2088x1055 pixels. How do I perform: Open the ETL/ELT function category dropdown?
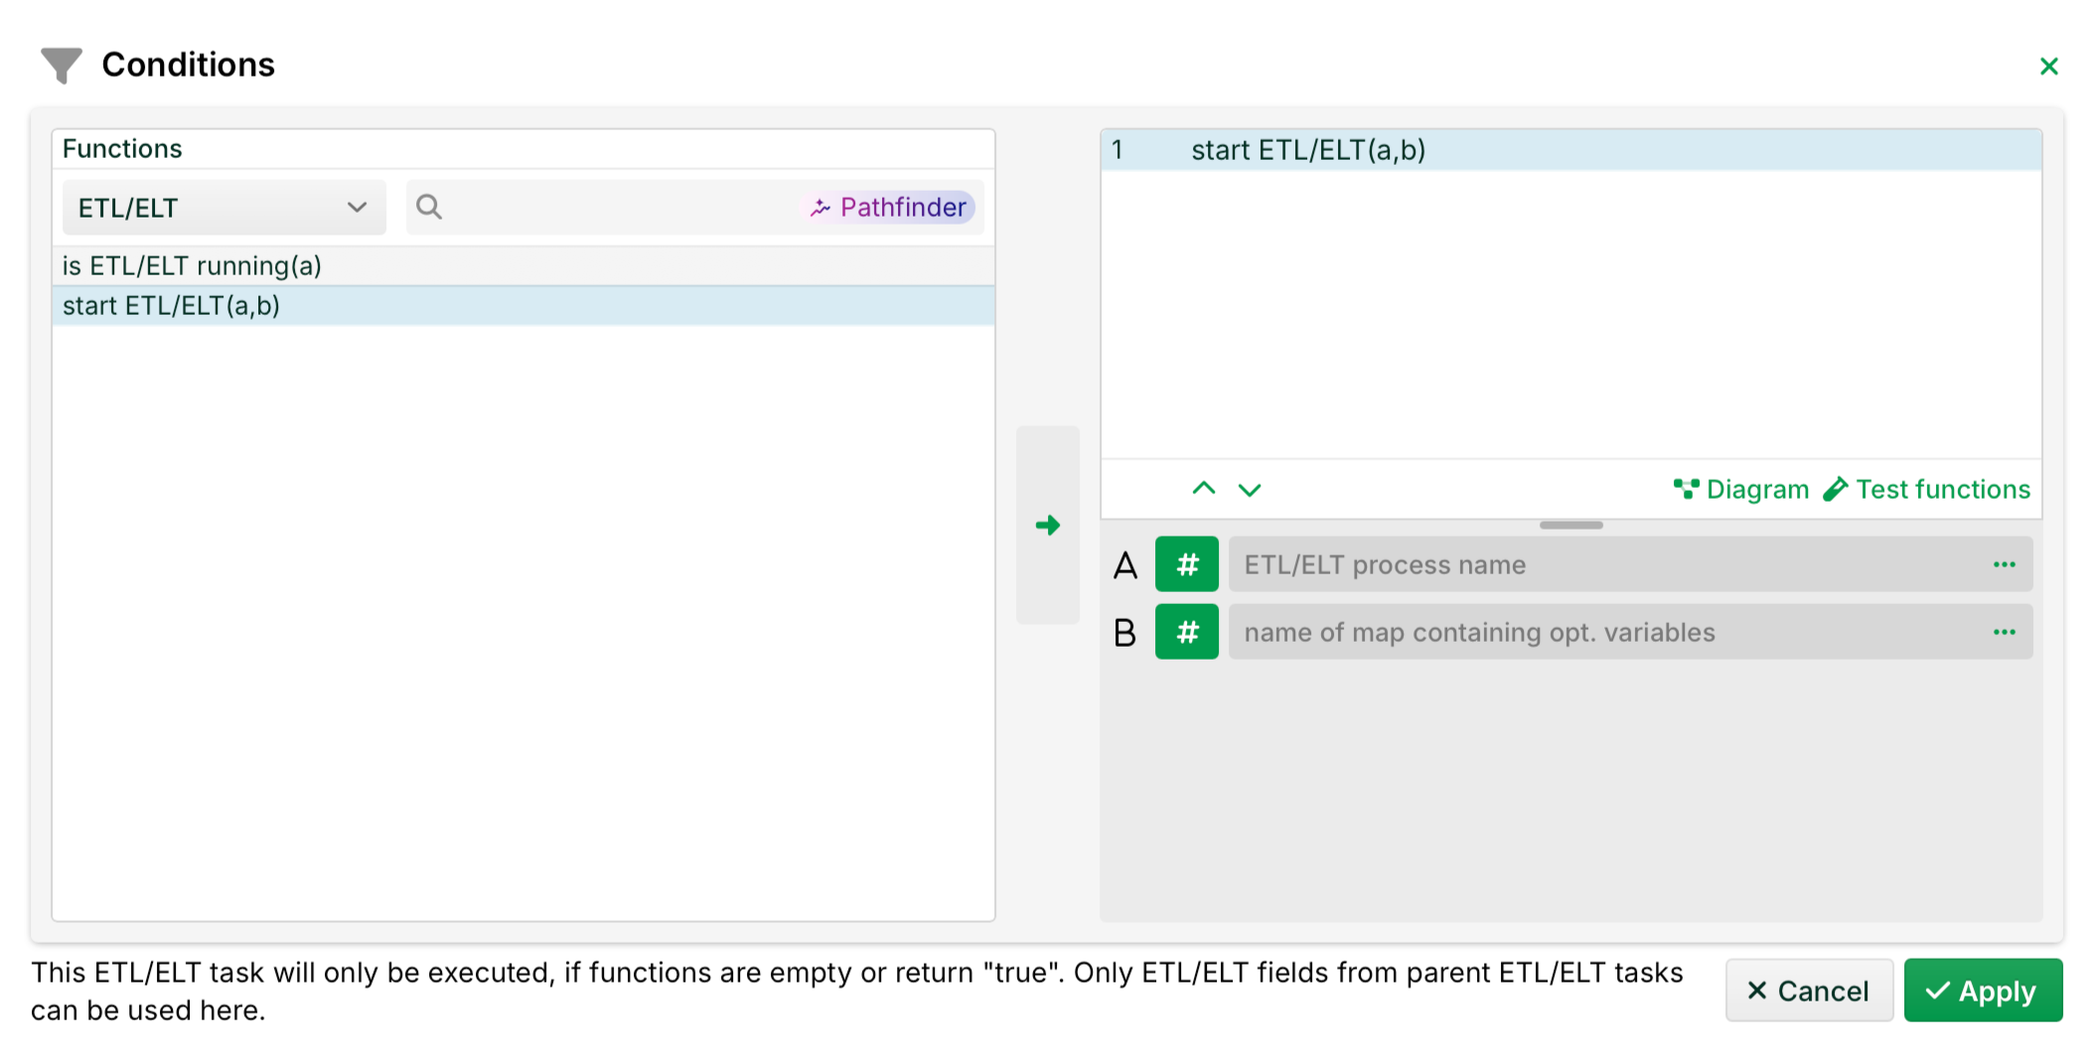click(224, 208)
